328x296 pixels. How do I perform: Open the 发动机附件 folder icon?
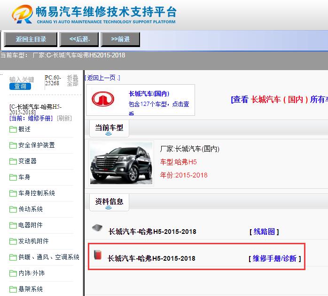13,241
